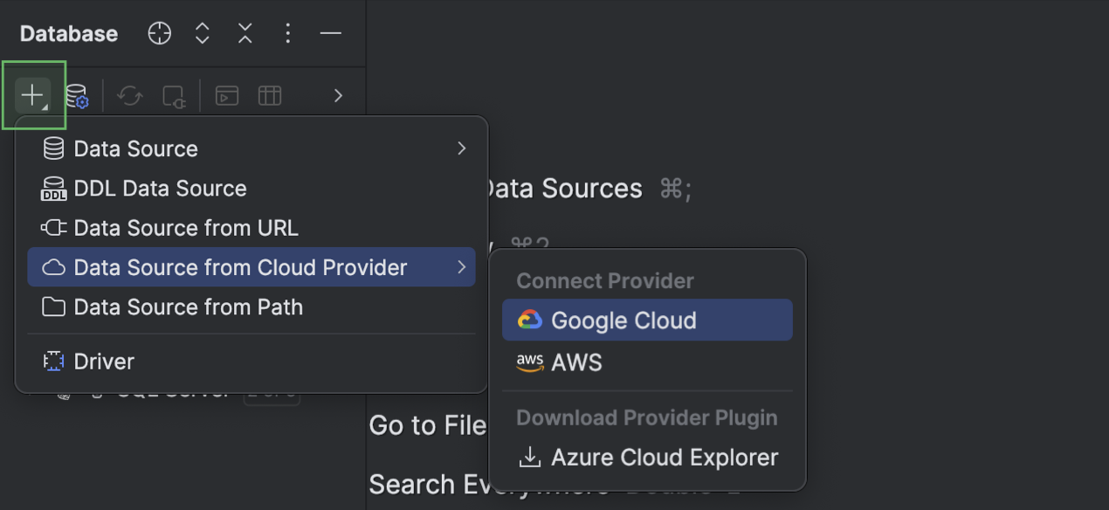Viewport: 1109px width, 510px height.
Task: Show more toolbar items chevron
Action: pos(339,95)
